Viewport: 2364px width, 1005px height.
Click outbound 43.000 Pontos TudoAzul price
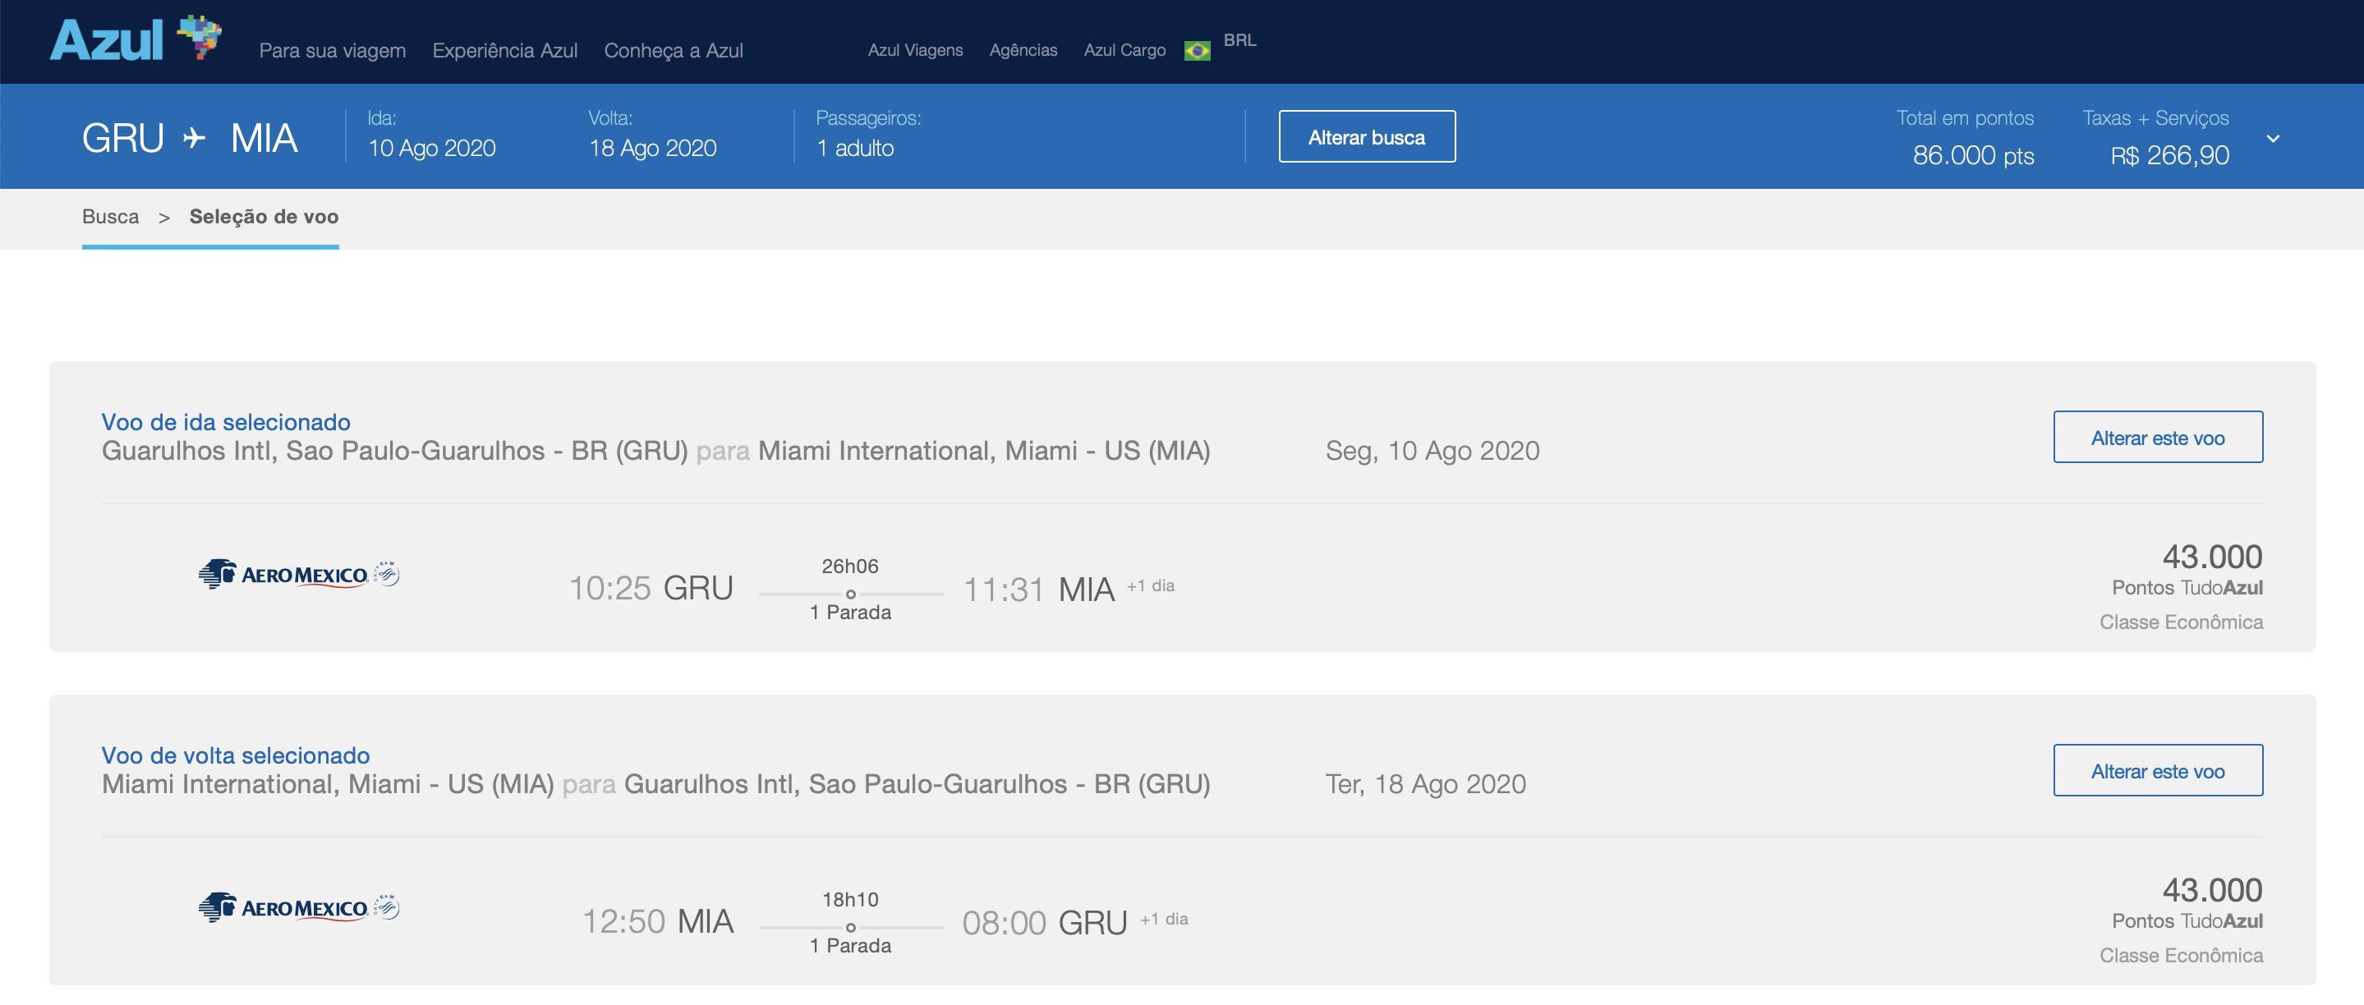coord(2187,570)
